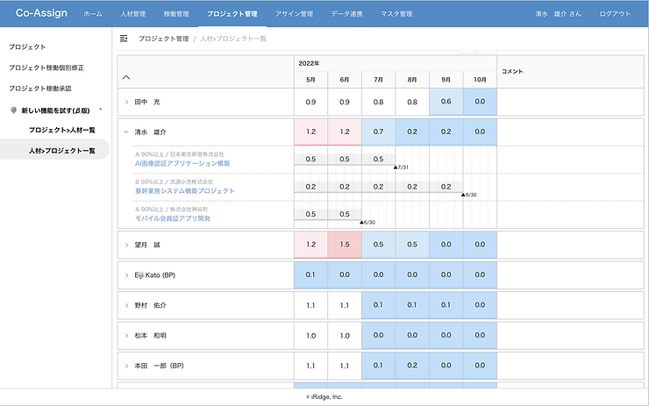The image size is (649, 406).
Task: Click the ログアウト button
Action: point(615,14)
